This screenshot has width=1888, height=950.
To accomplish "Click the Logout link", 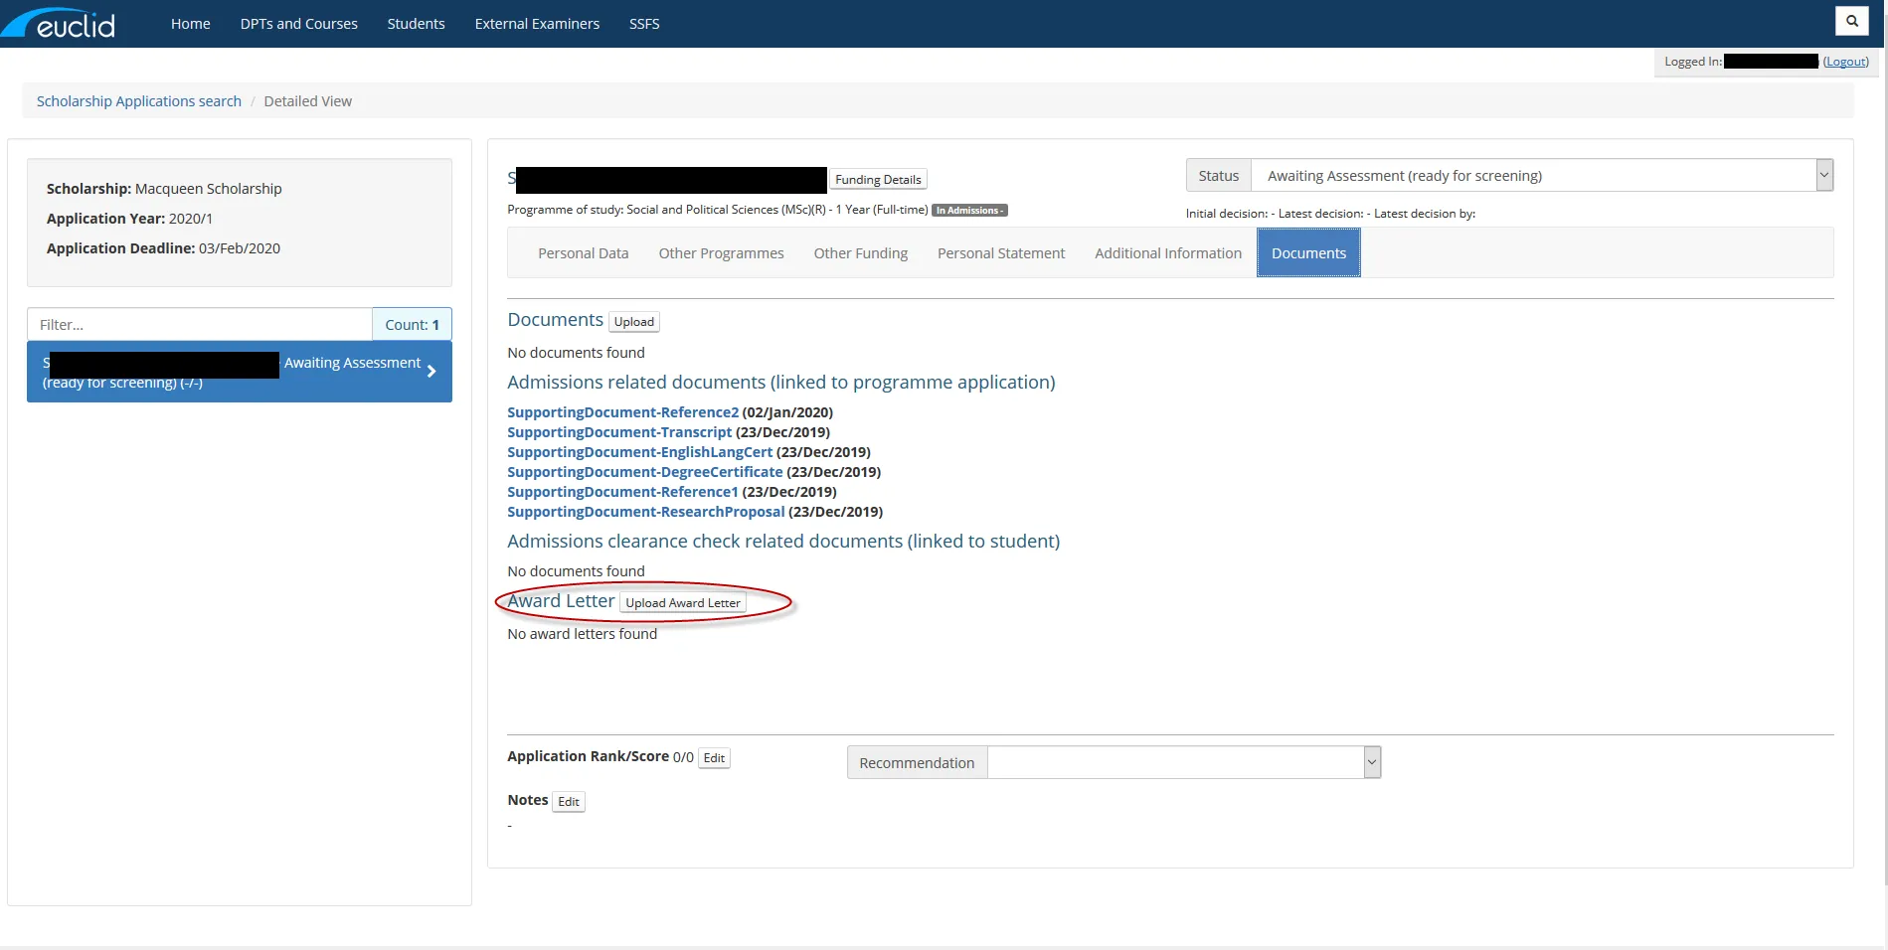I will click(1845, 61).
